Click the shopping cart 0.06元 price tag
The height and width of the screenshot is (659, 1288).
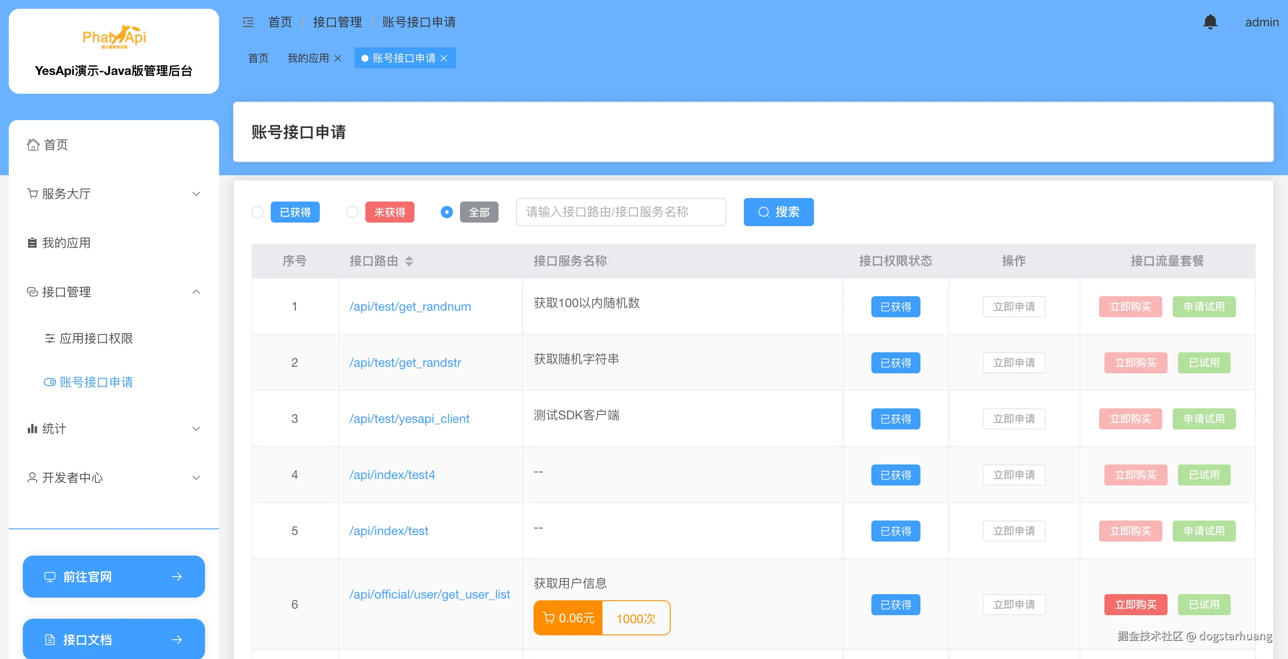coord(569,618)
